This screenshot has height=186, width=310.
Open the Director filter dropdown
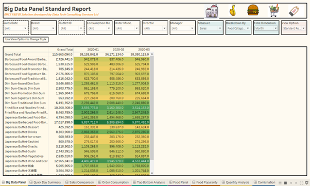[155, 28]
